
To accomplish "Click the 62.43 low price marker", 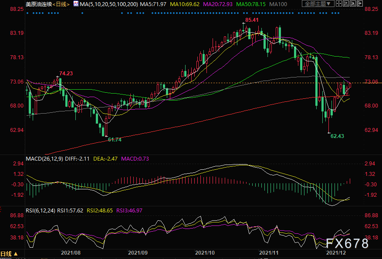I will [338, 136].
